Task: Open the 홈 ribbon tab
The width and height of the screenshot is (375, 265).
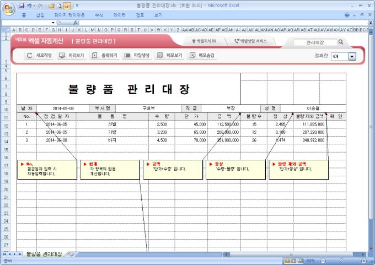Action: click(x=24, y=15)
